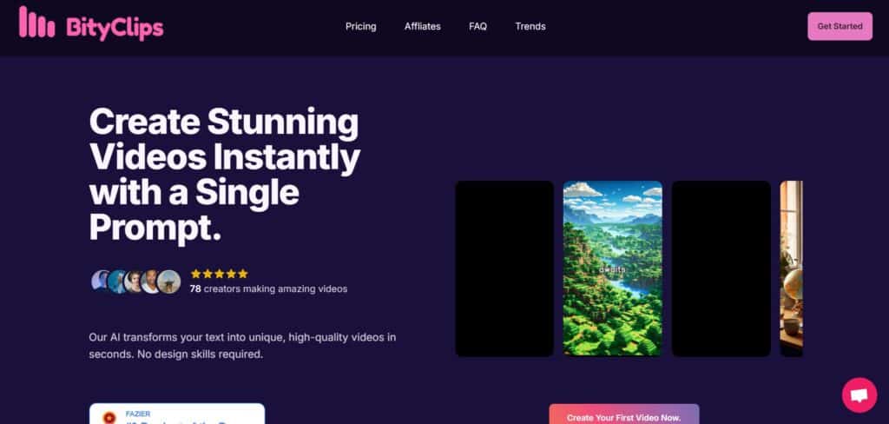This screenshot has width=889, height=424.
Task: Click the Fazier badge icon
Action: point(109,418)
